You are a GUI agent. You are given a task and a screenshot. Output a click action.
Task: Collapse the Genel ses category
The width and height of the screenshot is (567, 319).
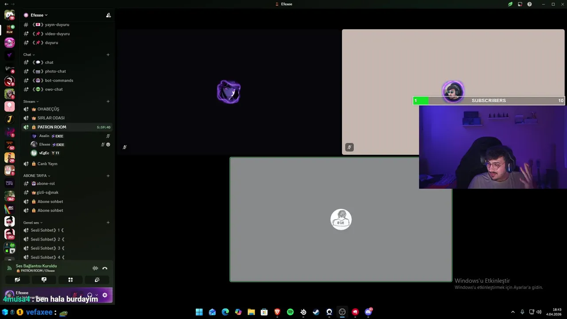click(33, 222)
